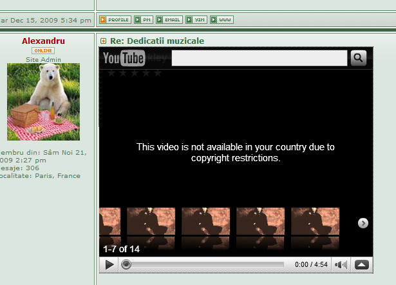Click the ONLINE status badge

click(x=43, y=50)
